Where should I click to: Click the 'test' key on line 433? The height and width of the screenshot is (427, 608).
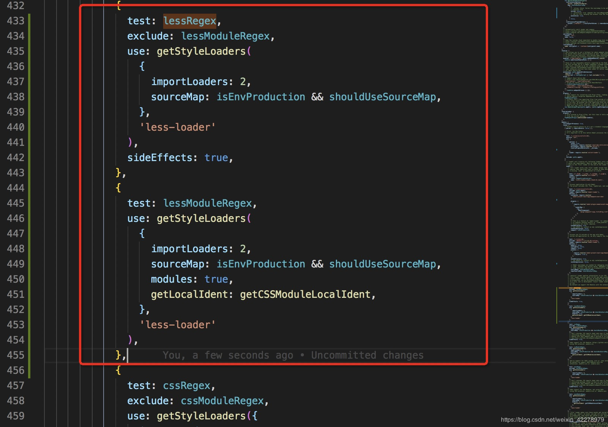click(139, 21)
